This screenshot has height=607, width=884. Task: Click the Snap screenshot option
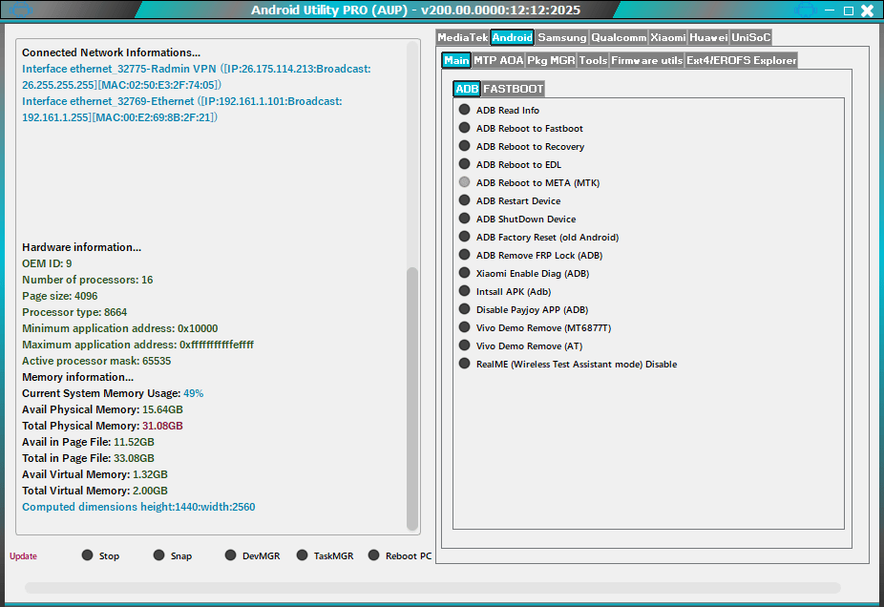coord(173,555)
